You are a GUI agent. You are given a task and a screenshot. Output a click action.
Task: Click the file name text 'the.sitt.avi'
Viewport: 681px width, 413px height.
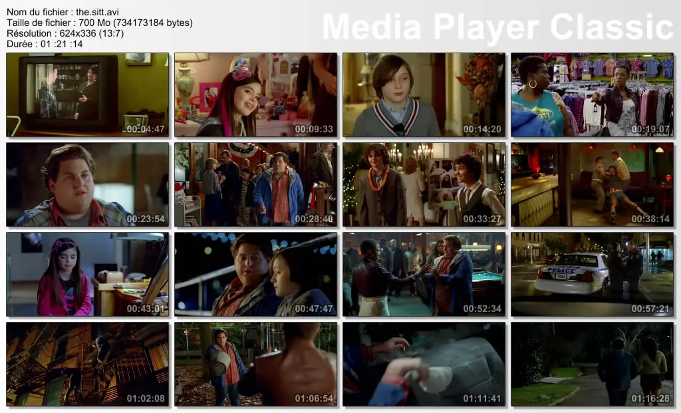click(97, 12)
